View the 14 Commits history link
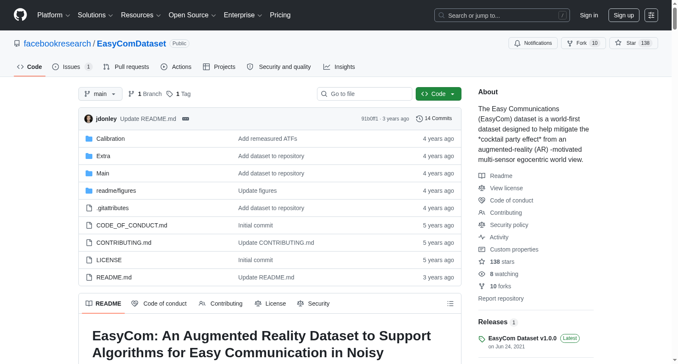The height and width of the screenshot is (364, 678). (434, 119)
